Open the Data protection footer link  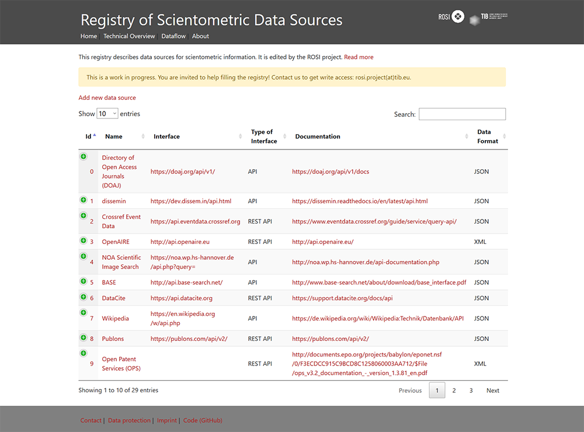pos(129,420)
